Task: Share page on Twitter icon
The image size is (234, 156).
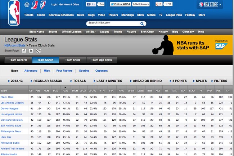Action: [31, 51]
